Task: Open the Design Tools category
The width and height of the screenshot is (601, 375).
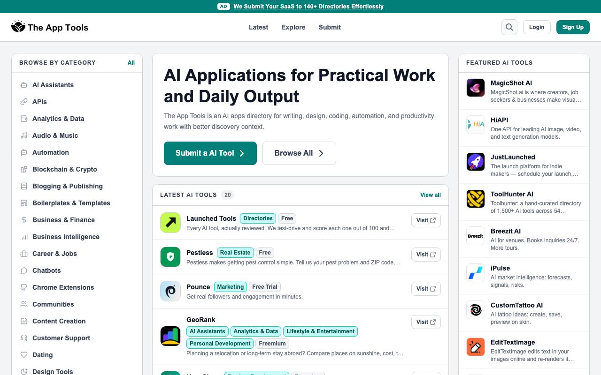Action: 53,371
